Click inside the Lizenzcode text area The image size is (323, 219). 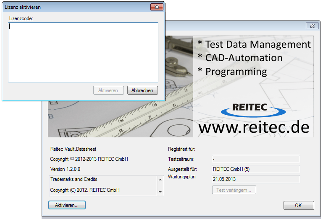[83, 52]
